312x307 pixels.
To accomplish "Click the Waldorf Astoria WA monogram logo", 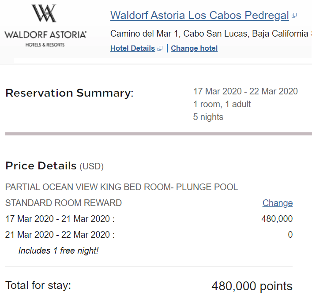I will click(44, 13).
